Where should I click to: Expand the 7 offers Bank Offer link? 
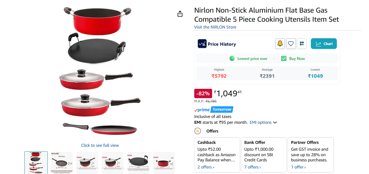click(252, 167)
